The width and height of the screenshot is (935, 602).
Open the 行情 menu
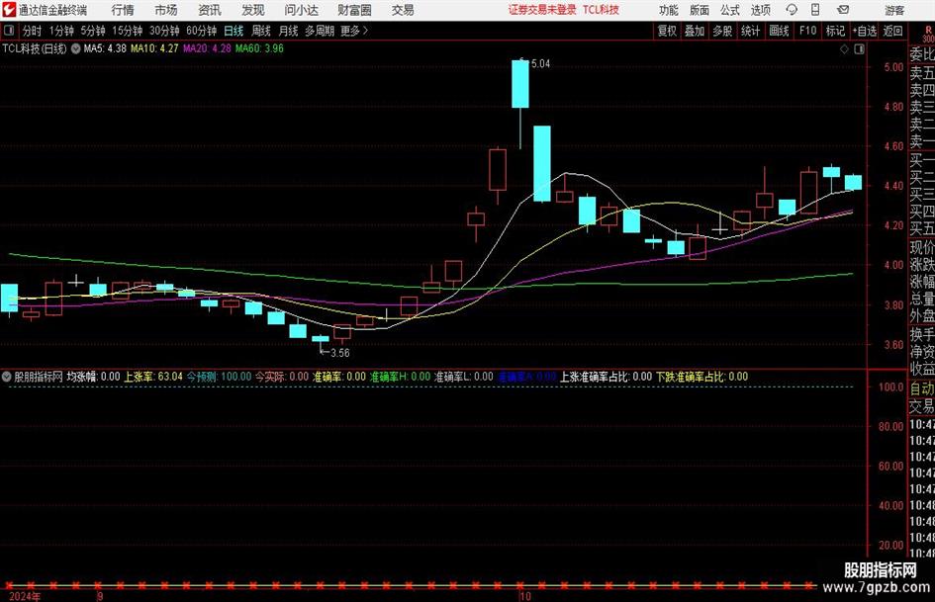pos(123,10)
